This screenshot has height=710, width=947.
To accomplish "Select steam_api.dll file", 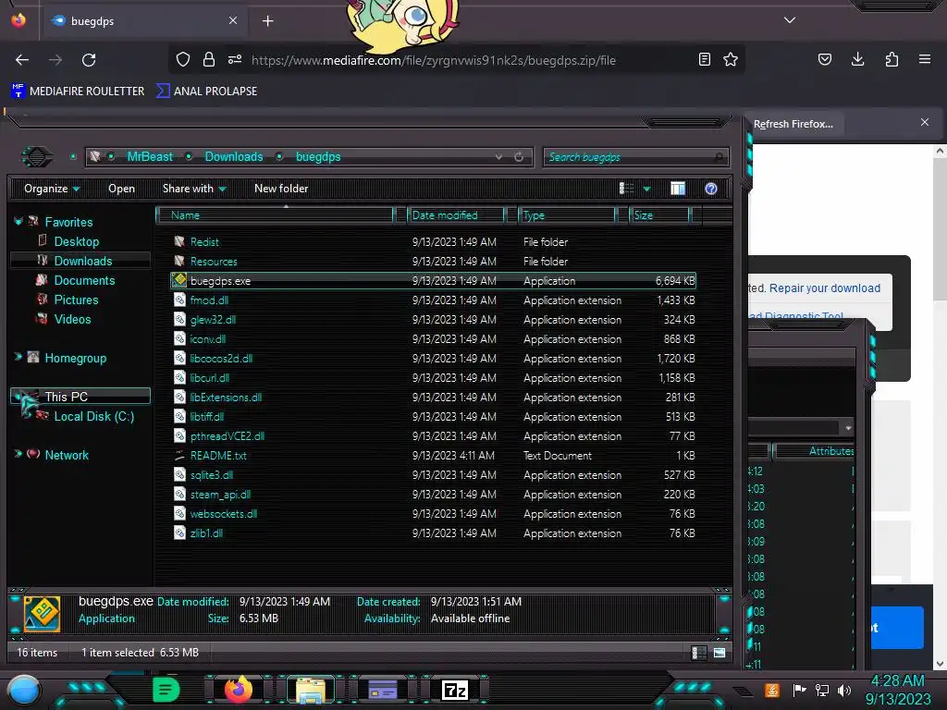I will tap(220, 495).
